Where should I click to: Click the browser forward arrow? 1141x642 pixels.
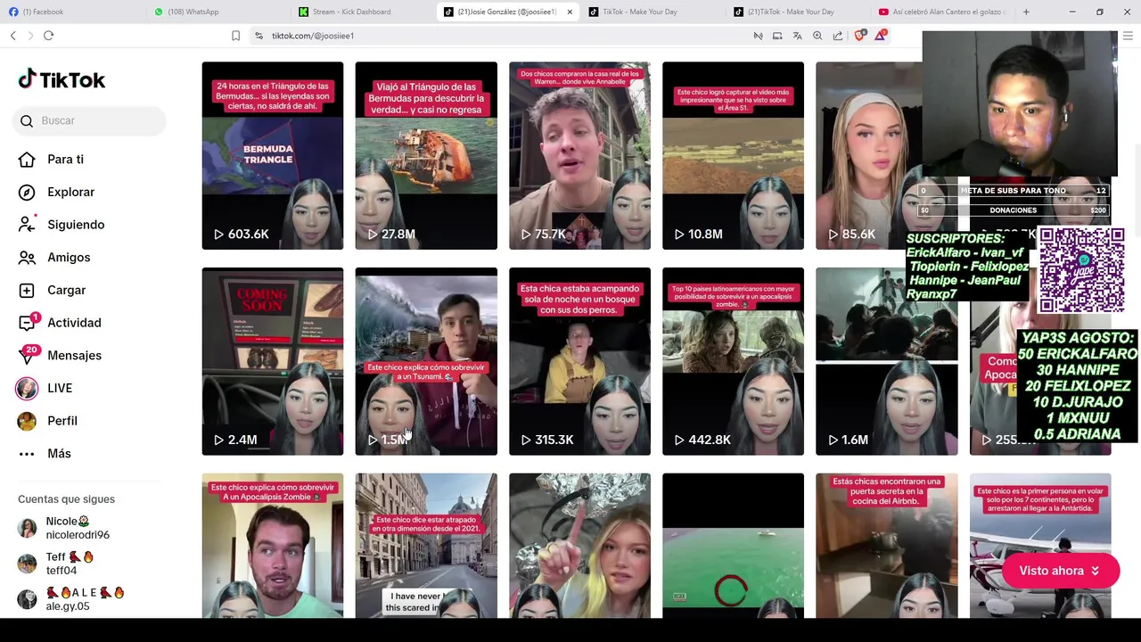[x=30, y=36]
